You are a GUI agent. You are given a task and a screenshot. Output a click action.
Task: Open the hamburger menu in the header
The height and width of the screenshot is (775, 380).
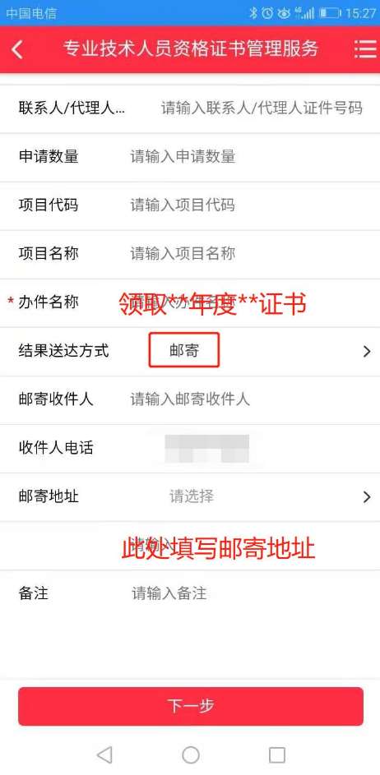pyautogui.click(x=366, y=49)
